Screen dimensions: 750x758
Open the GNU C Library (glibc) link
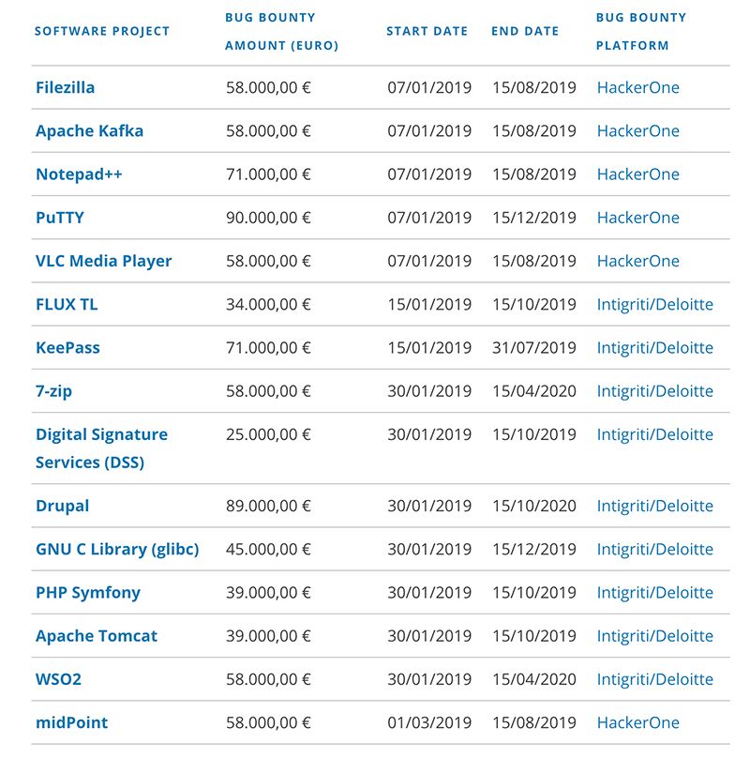[x=117, y=550]
